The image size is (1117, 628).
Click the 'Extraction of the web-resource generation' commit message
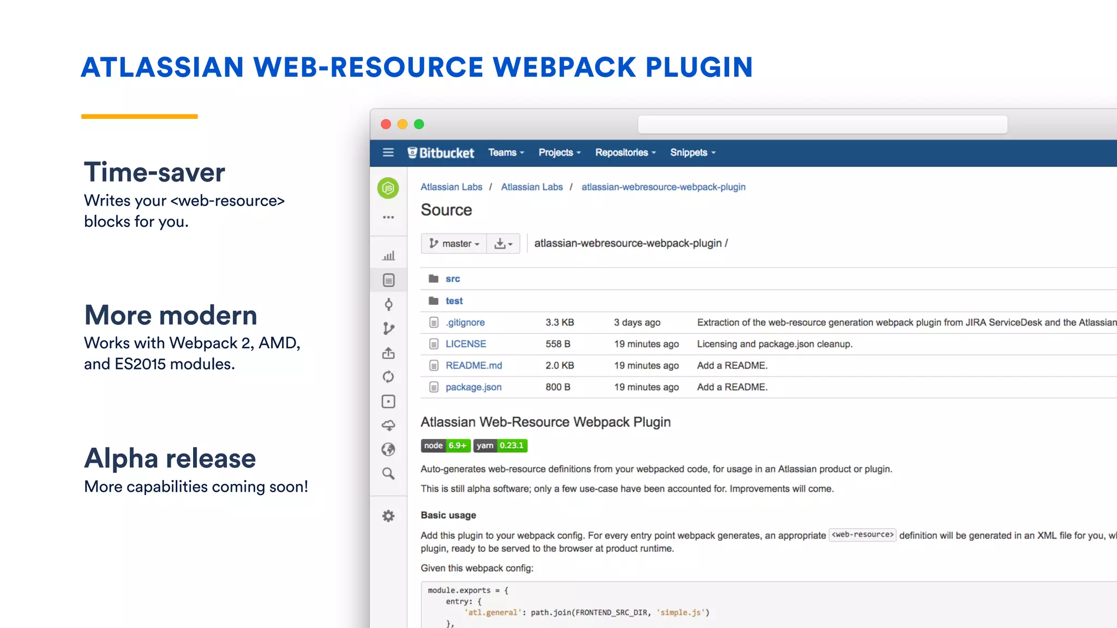(x=907, y=322)
